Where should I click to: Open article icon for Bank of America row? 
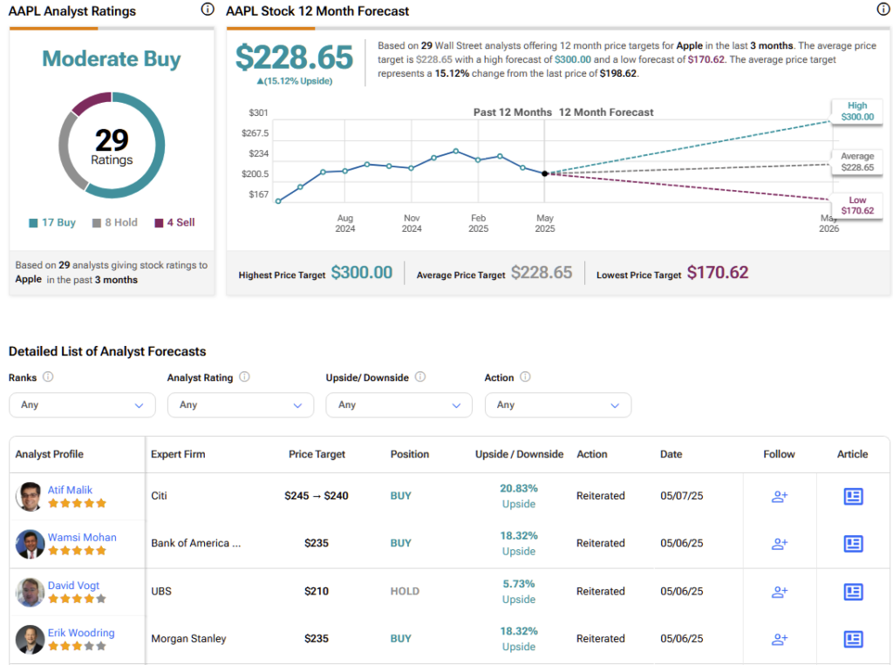[853, 544]
